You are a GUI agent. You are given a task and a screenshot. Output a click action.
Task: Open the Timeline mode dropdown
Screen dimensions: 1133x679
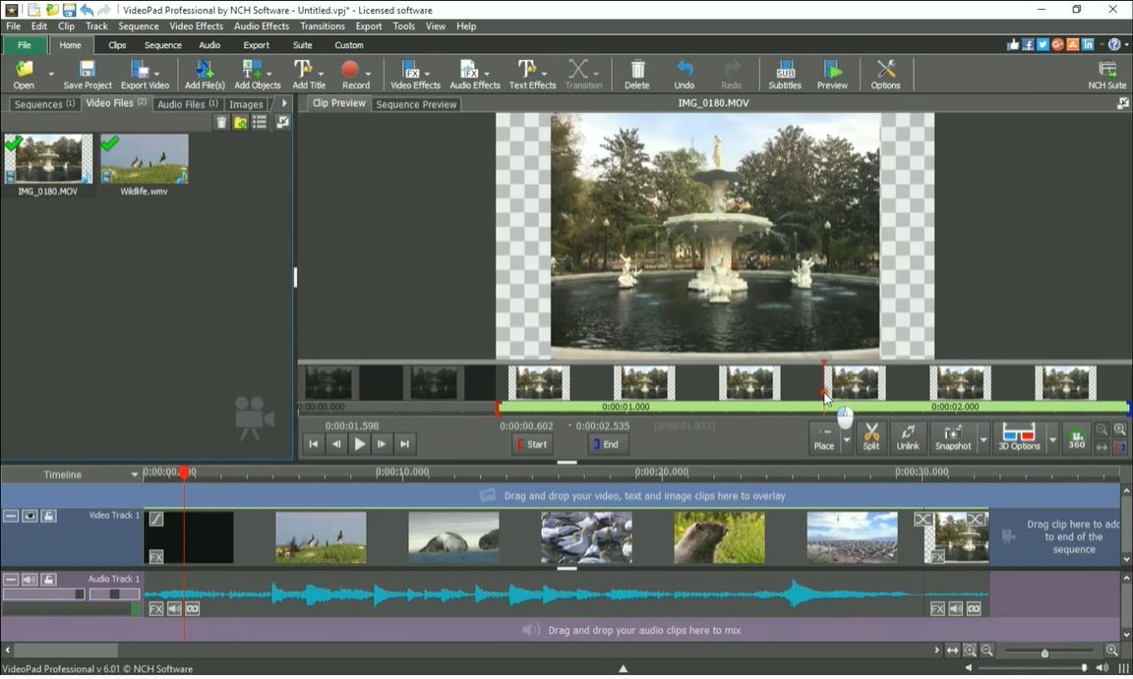pyautogui.click(x=135, y=475)
